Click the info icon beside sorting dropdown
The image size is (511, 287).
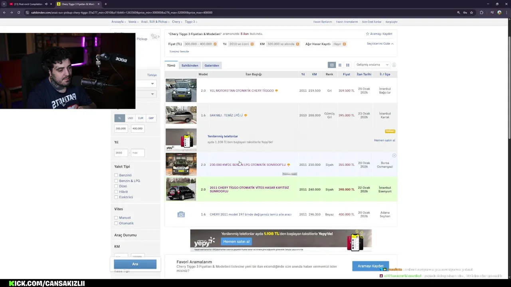pyautogui.click(x=394, y=65)
